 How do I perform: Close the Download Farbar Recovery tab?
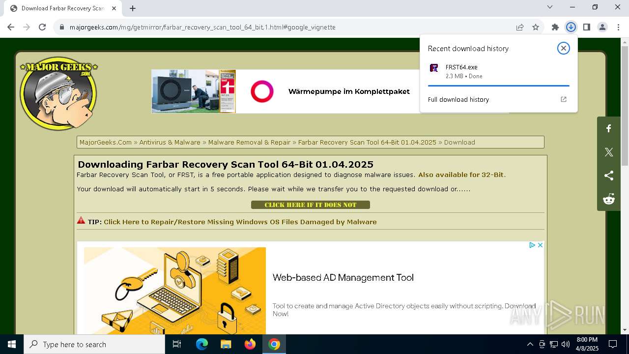pos(114,8)
